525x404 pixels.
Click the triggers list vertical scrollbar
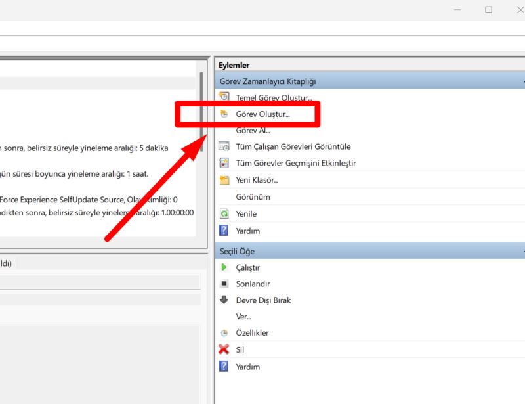[x=201, y=112]
